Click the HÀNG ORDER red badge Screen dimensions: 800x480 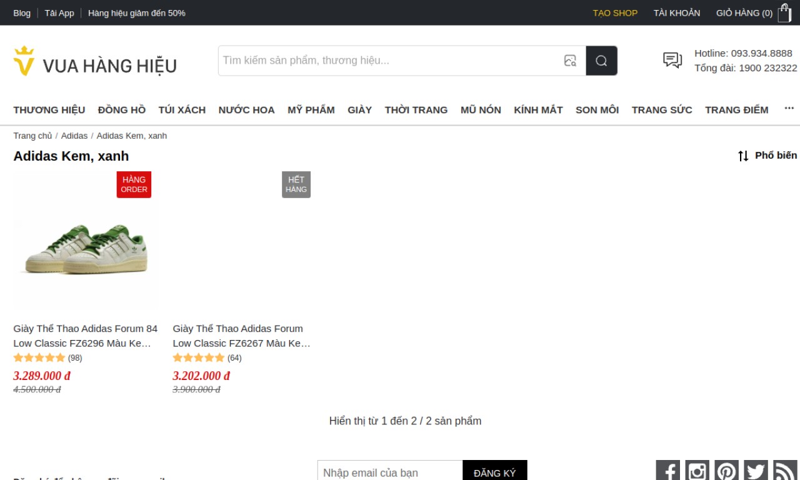pyautogui.click(x=134, y=184)
